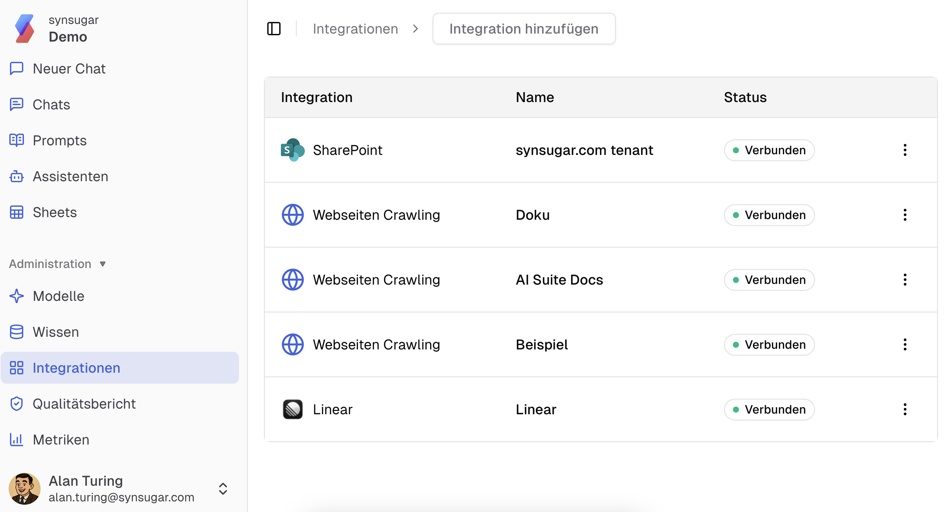The image size is (948, 512).
Task: Open the Wissen knowledge section
Action: [x=56, y=332]
